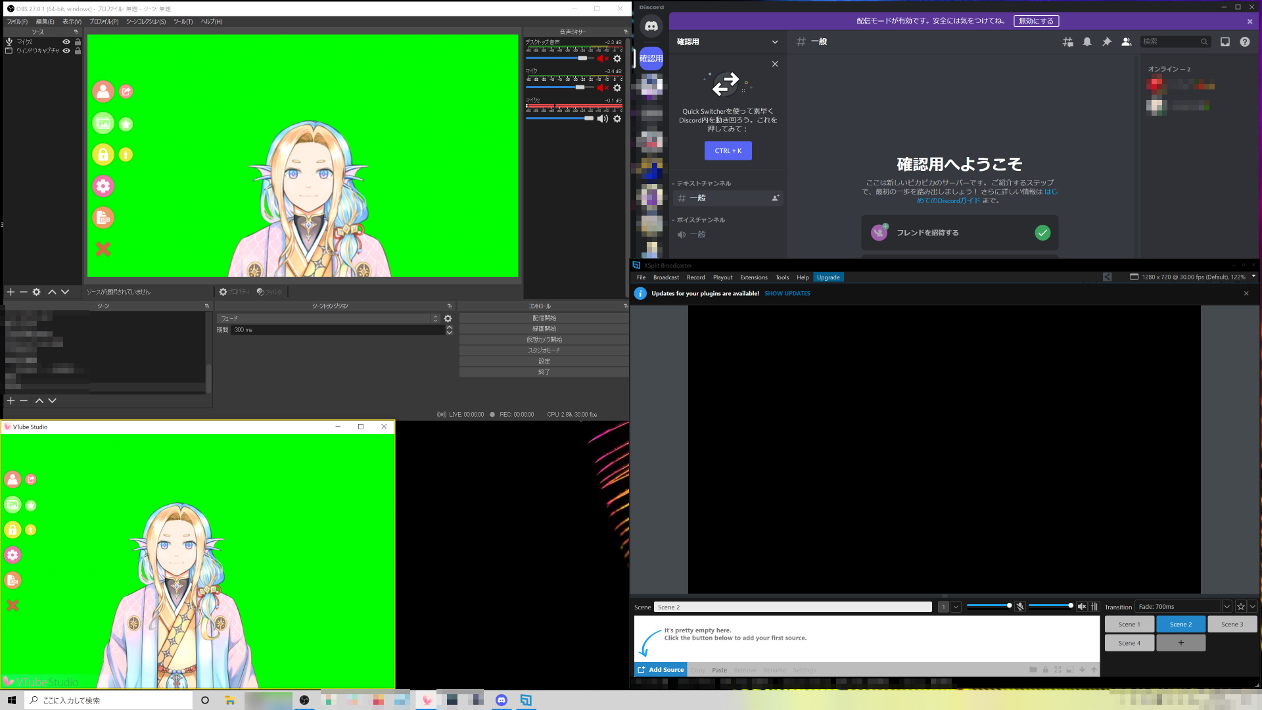Screen dimensions: 1262x710
Task: Open source properties gear below OBS sources list
Action: 37,292
